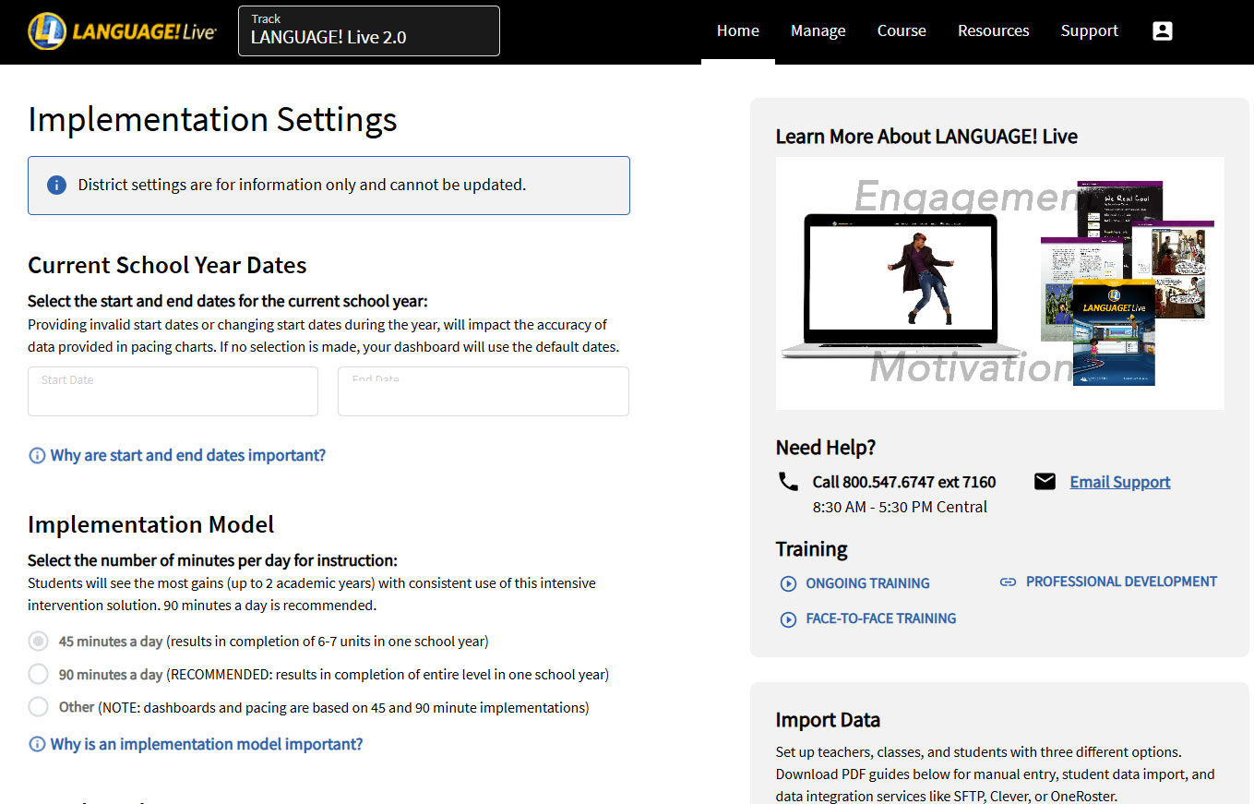Click play icon next to Ongoing Training
Screen dimensions: 1254x804
(x=788, y=583)
